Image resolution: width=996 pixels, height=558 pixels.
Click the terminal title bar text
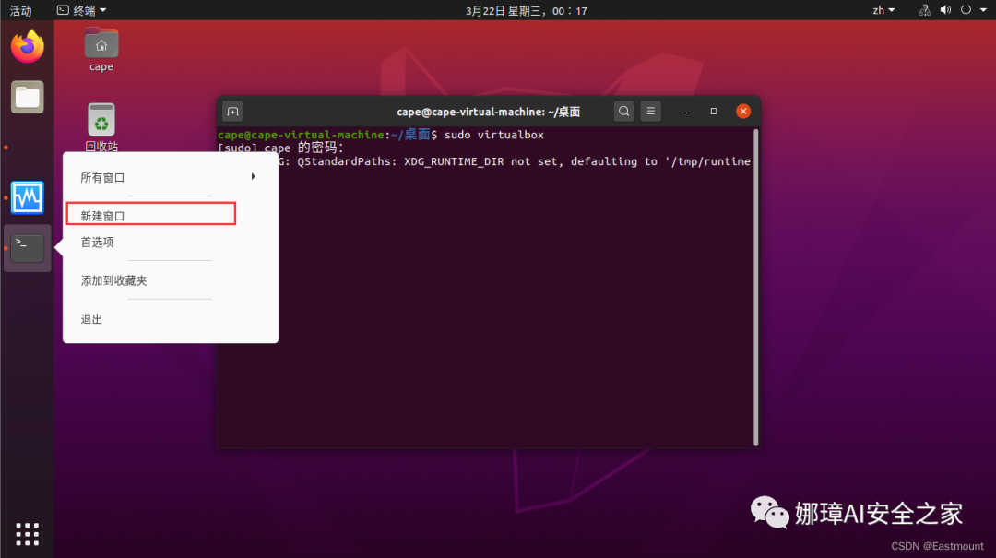489,112
